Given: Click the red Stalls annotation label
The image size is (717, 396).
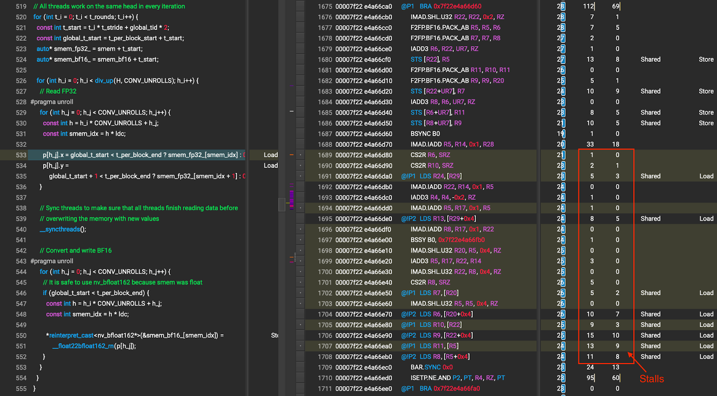Looking at the screenshot, I should click(x=652, y=379).
